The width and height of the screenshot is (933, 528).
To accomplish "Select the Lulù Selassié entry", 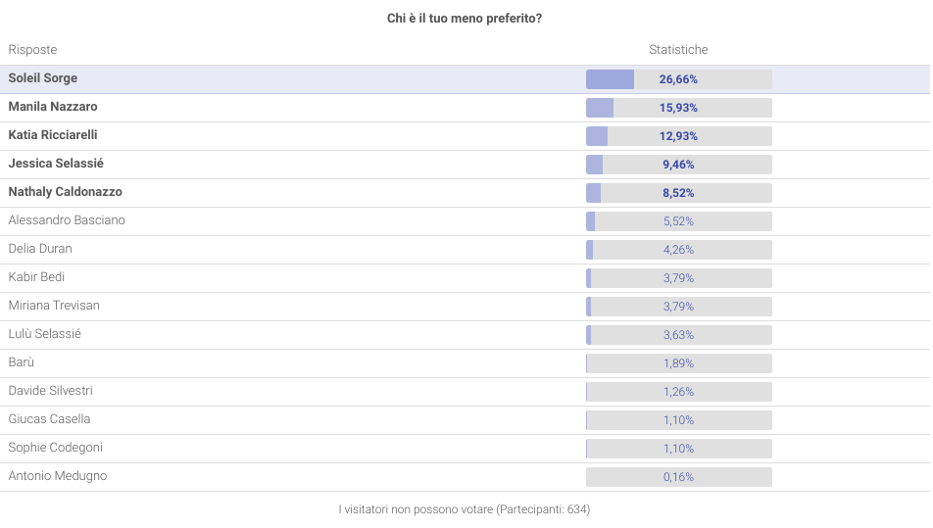I will click(44, 334).
